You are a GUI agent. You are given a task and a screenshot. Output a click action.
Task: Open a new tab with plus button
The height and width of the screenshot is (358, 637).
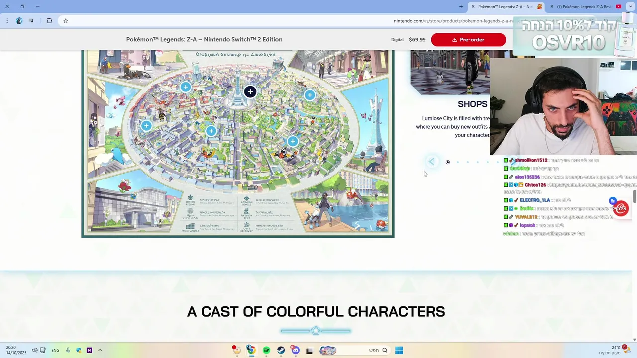(461, 7)
